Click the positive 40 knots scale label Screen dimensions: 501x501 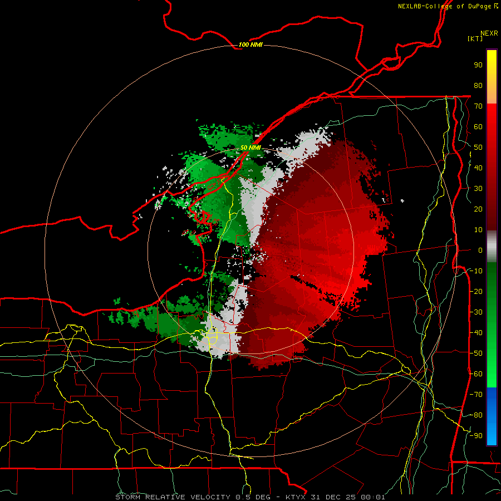pyautogui.click(x=478, y=168)
